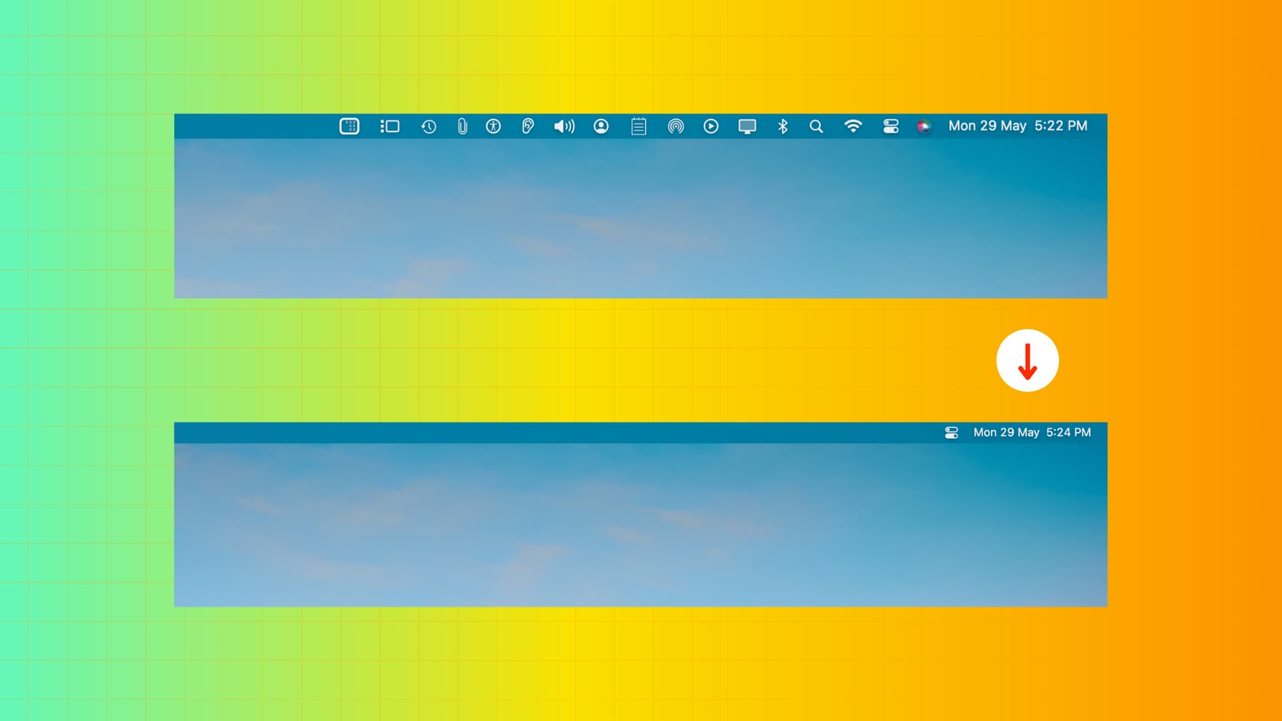Open Control Center in the lower menu bar

(951, 433)
